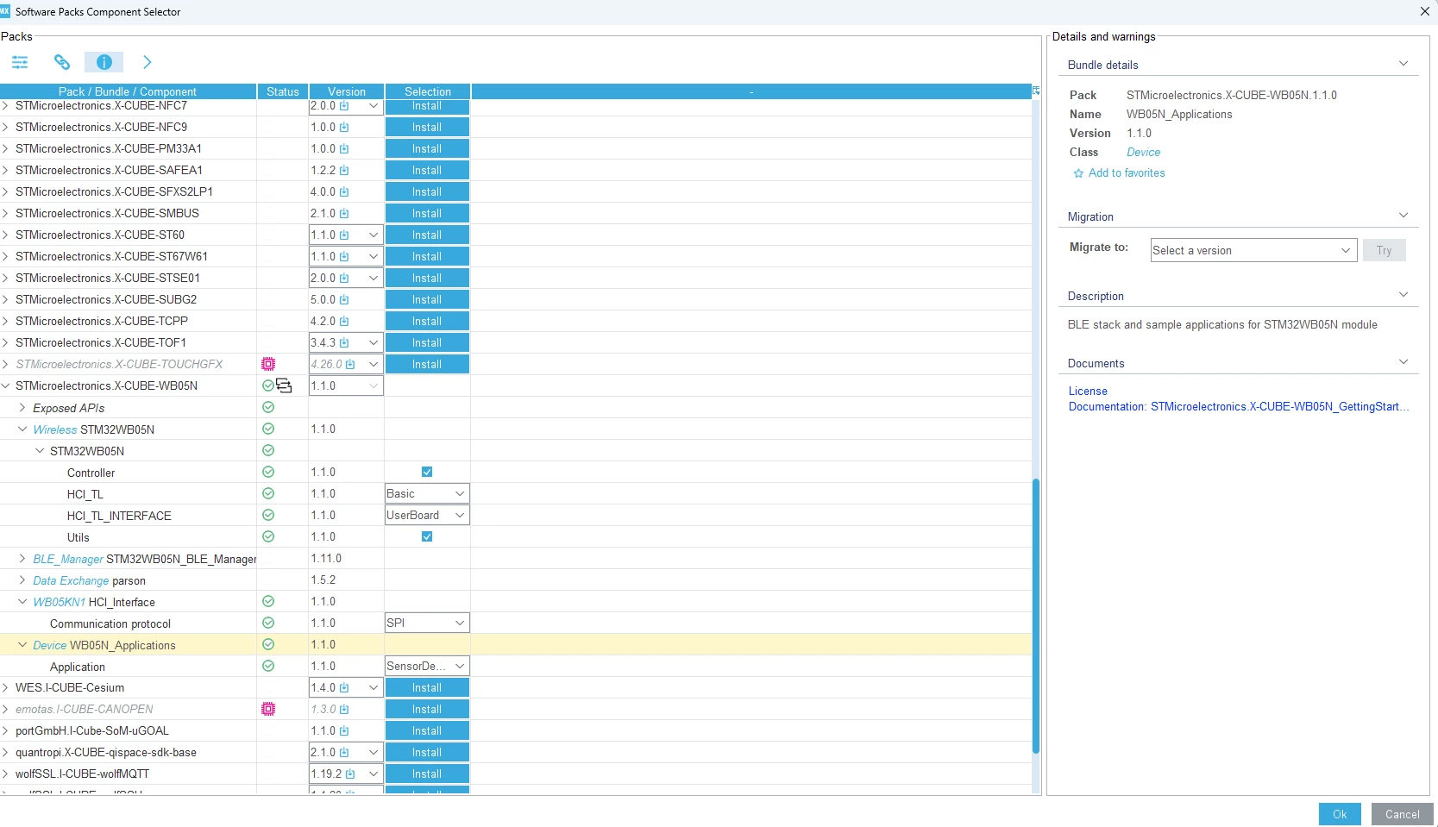Click the chain link icon in Packs toolbar
This screenshot has height=827, width=1438.
[x=62, y=62]
